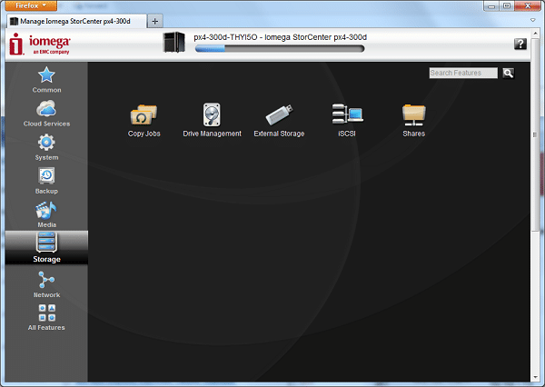Close the Firefox window
The image size is (545, 387).
528,6
